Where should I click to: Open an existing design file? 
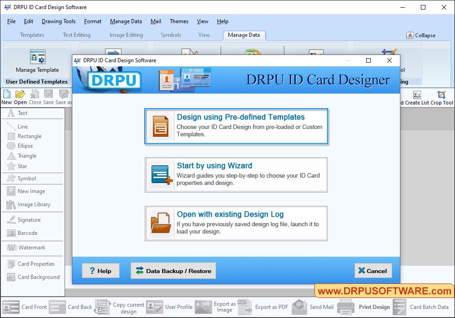tap(20, 96)
